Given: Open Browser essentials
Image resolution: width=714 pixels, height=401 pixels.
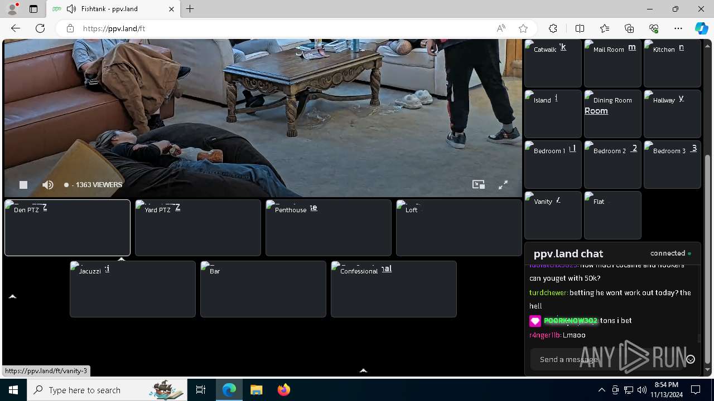Looking at the screenshot, I should (x=654, y=28).
